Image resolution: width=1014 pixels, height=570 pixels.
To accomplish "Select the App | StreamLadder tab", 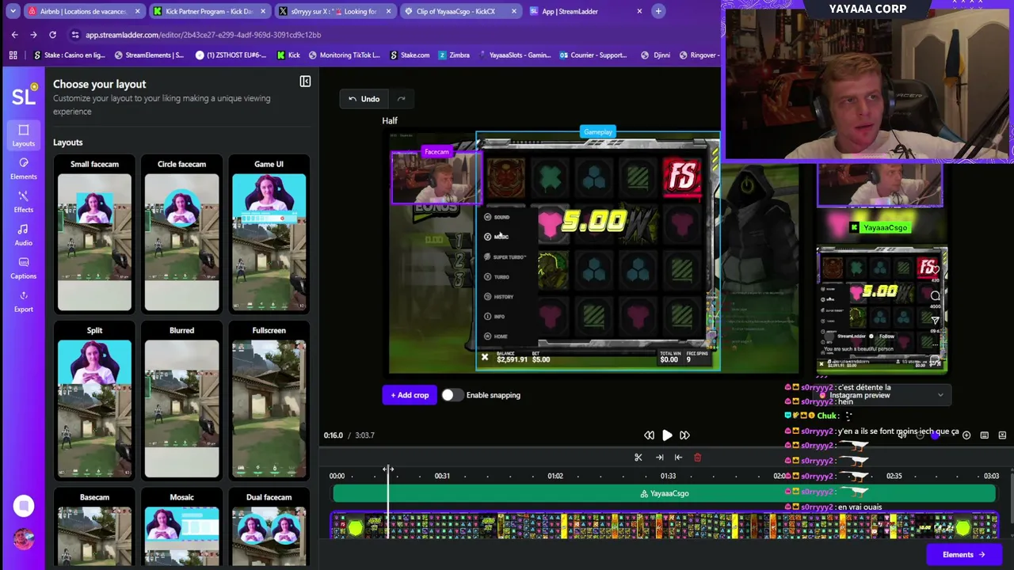I will coord(586,11).
